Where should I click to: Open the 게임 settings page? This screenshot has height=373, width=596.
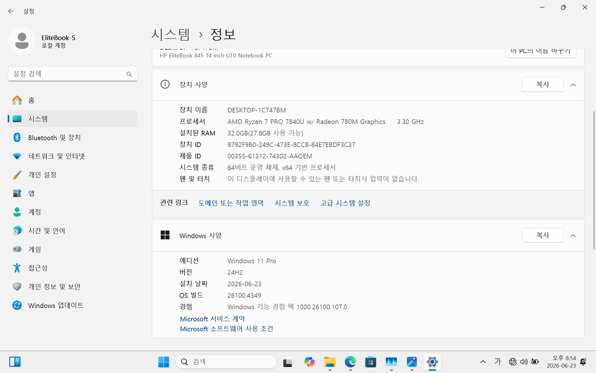coord(73,250)
